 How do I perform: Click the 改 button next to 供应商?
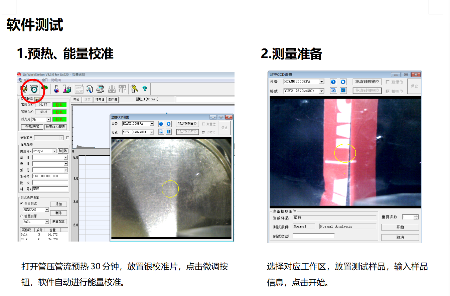(66, 151)
